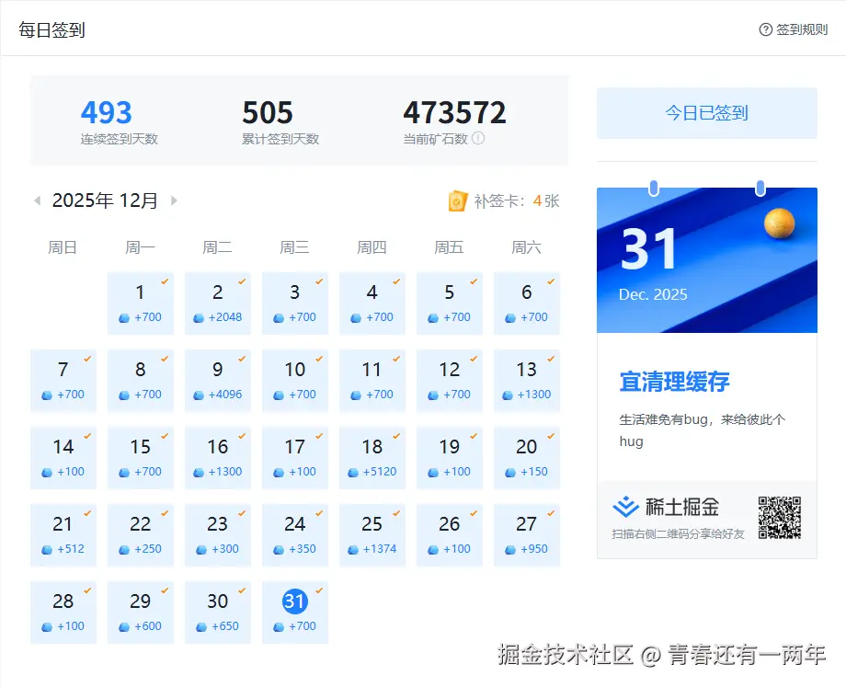Screen dimensions: 846x687
Task: Go to previous month with left arrow
Action: tap(38, 200)
